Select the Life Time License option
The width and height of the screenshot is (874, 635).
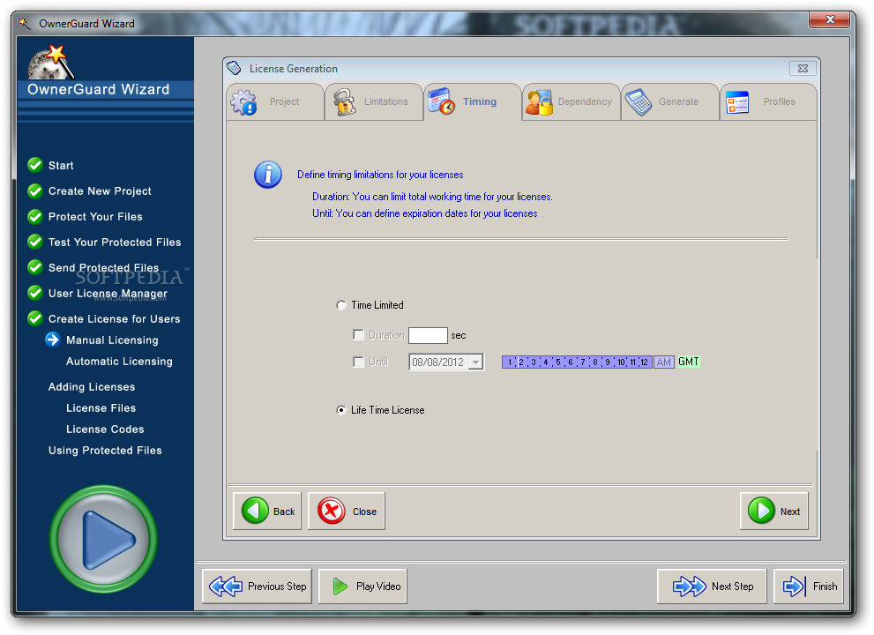pyautogui.click(x=341, y=410)
